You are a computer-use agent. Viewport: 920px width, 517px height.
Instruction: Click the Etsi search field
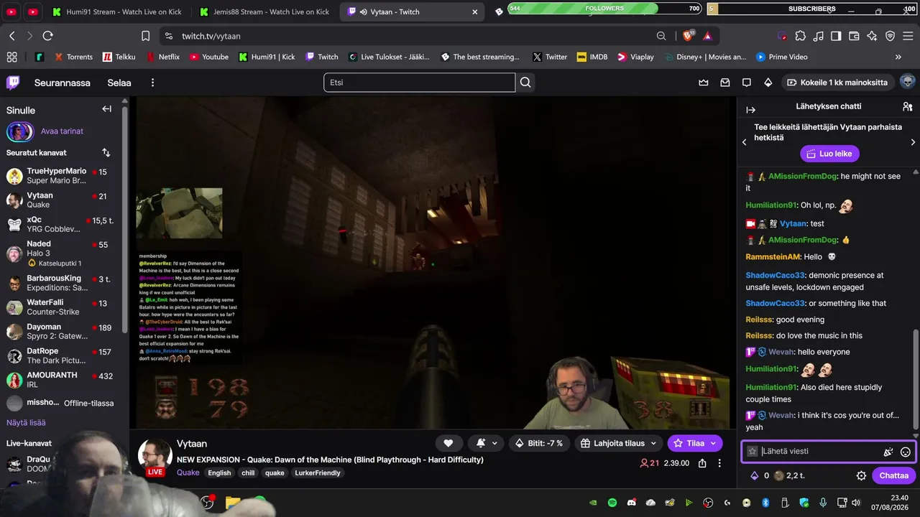[x=419, y=83]
